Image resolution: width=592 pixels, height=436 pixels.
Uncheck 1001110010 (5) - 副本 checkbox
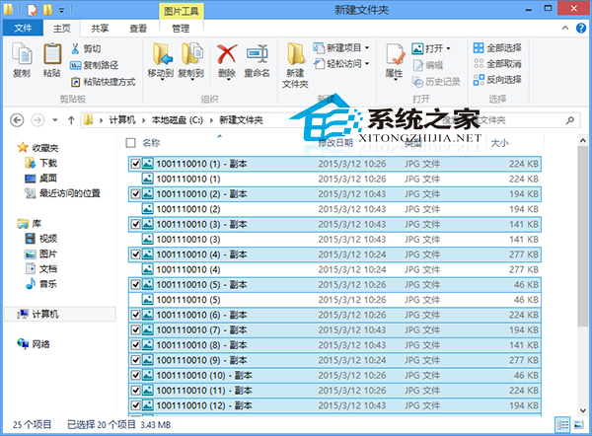[135, 285]
